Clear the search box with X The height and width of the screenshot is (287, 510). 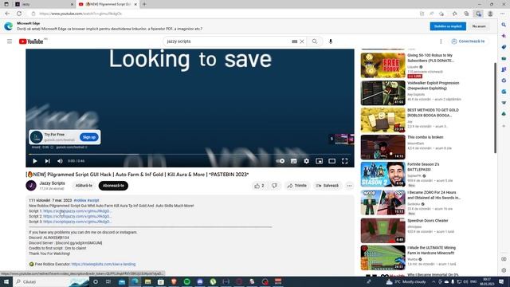pyautogui.click(x=302, y=41)
